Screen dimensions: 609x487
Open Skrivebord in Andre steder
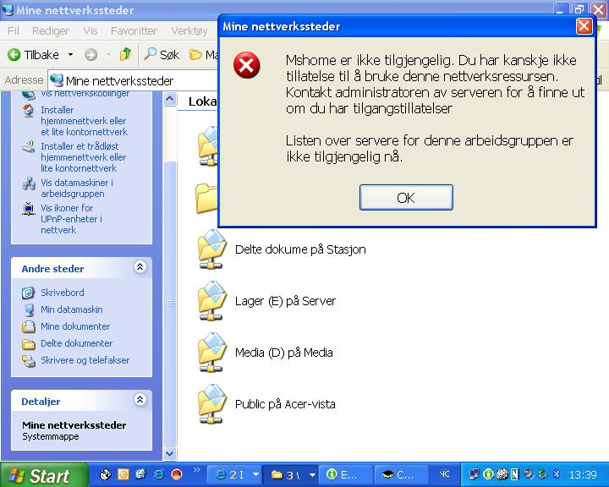pos(62,293)
